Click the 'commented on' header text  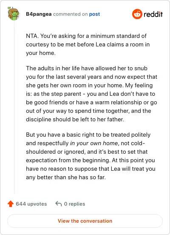pos(70,14)
